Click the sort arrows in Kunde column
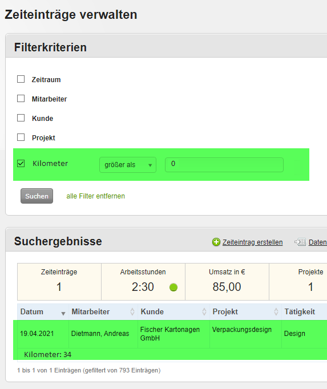This screenshot has height=389, width=327. pyautogui.click(x=204, y=311)
